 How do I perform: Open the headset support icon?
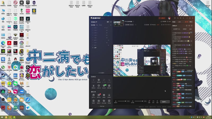pos(178,18)
